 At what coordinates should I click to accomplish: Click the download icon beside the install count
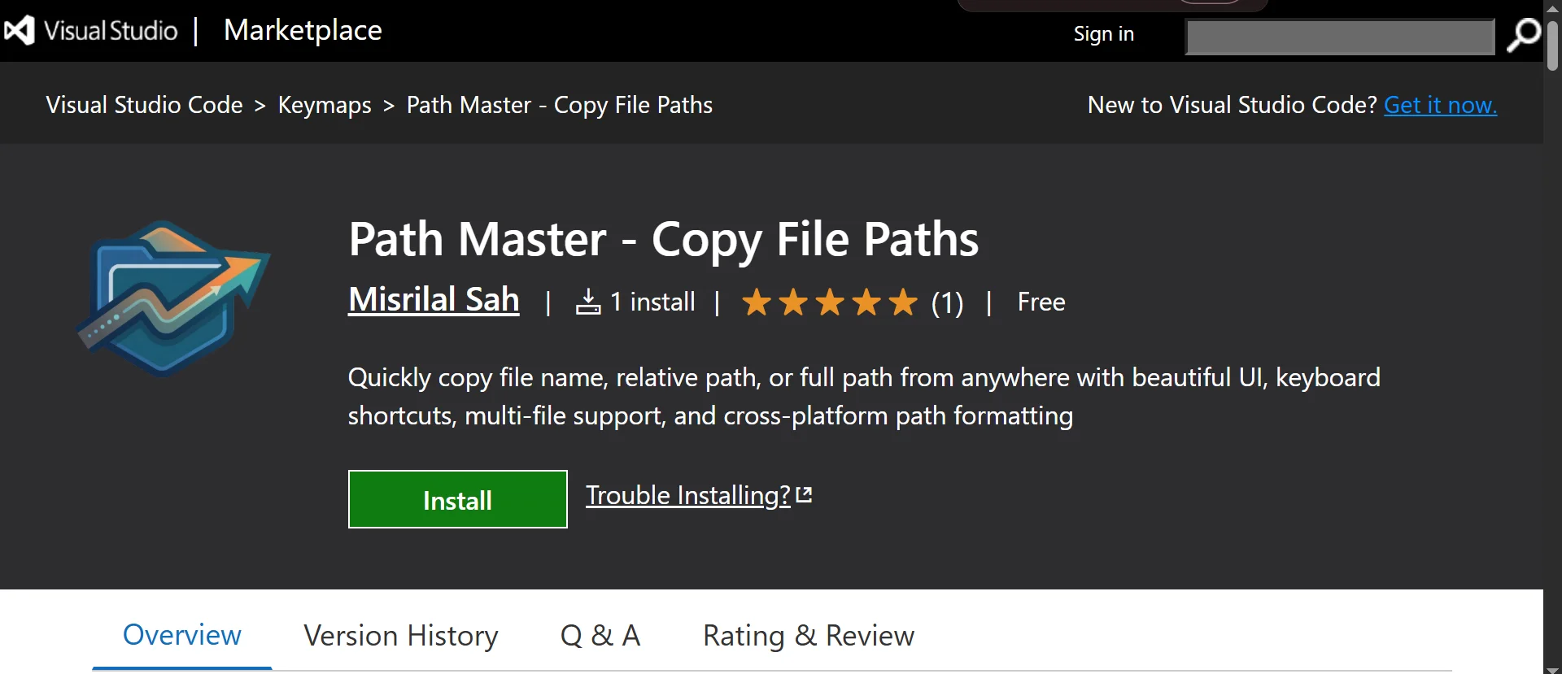click(588, 301)
